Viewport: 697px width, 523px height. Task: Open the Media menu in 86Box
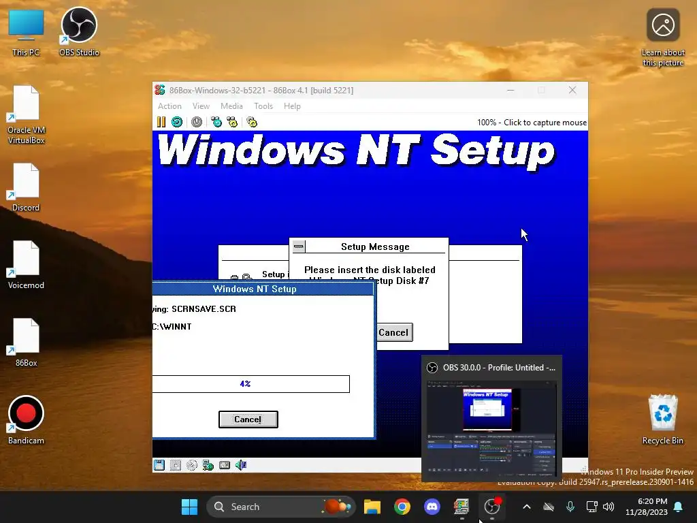[231, 106]
